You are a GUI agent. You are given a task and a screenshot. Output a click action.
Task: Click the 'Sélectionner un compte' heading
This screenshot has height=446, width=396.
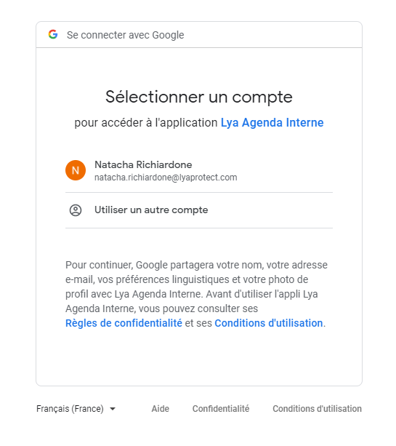pos(199,97)
